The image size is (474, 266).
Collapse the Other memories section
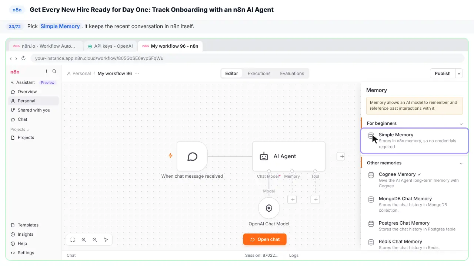pos(461,163)
